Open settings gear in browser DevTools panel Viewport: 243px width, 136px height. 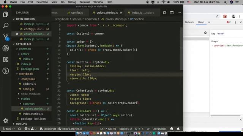205,33
